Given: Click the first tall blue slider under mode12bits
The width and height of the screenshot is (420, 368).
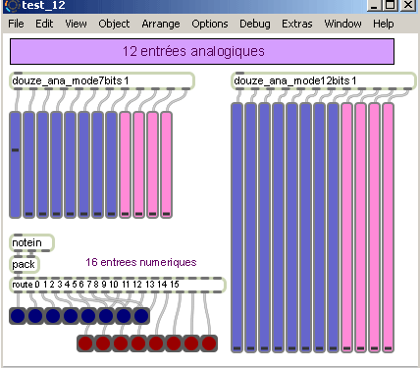Looking at the screenshot, I should click(x=237, y=228).
